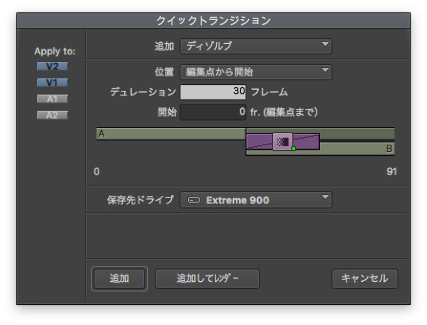
Task: Click the クイックトランジション title bar
Action: pyautogui.click(x=213, y=21)
